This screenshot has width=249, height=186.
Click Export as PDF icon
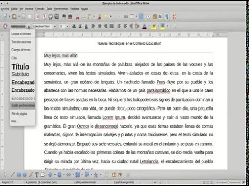coord(44,17)
